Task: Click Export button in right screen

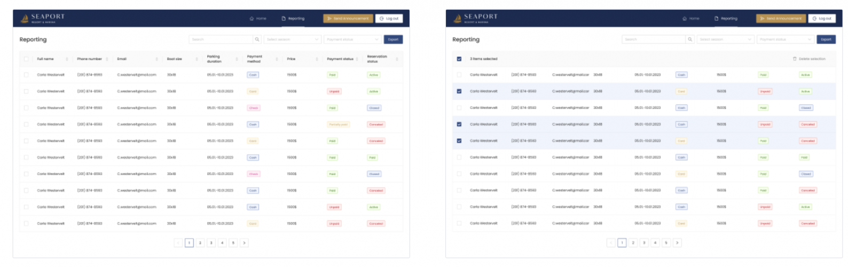Action: [x=826, y=40]
